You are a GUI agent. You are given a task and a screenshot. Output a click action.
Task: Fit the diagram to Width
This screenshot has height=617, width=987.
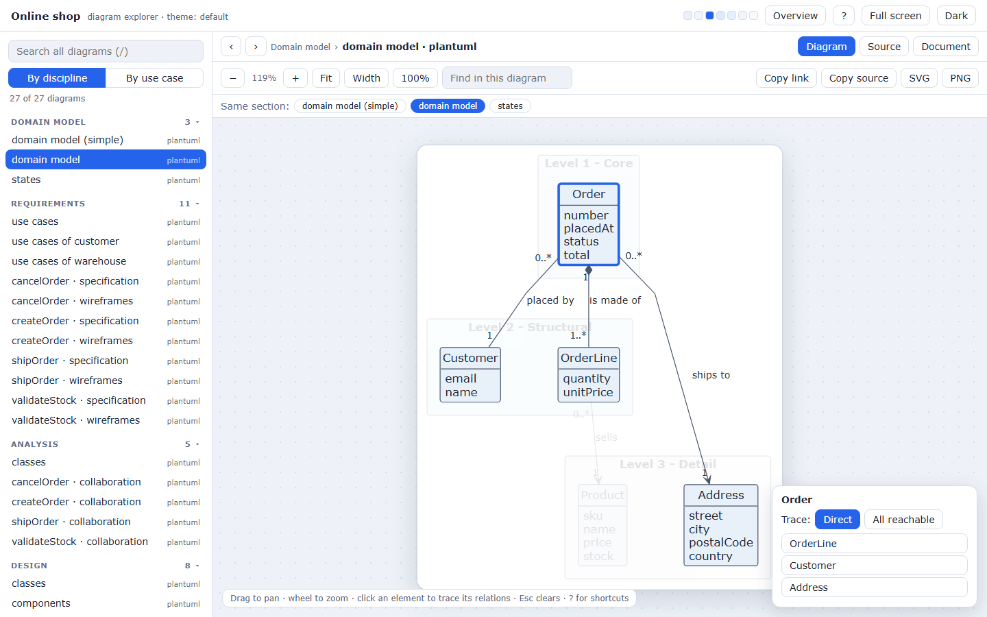pyautogui.click(x=367, y=78)
